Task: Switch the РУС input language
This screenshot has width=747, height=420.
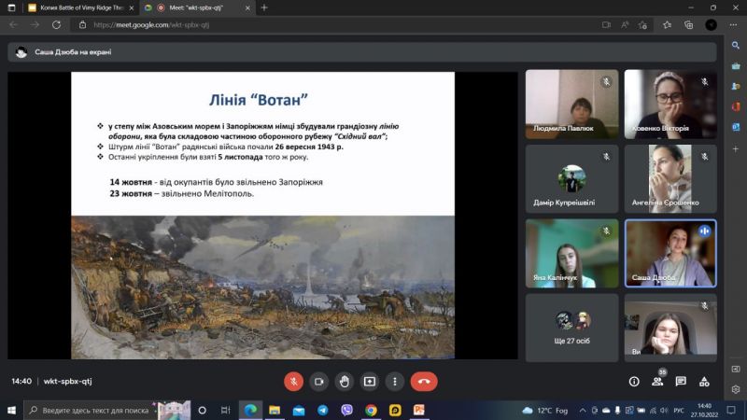Action: [679, 410]
